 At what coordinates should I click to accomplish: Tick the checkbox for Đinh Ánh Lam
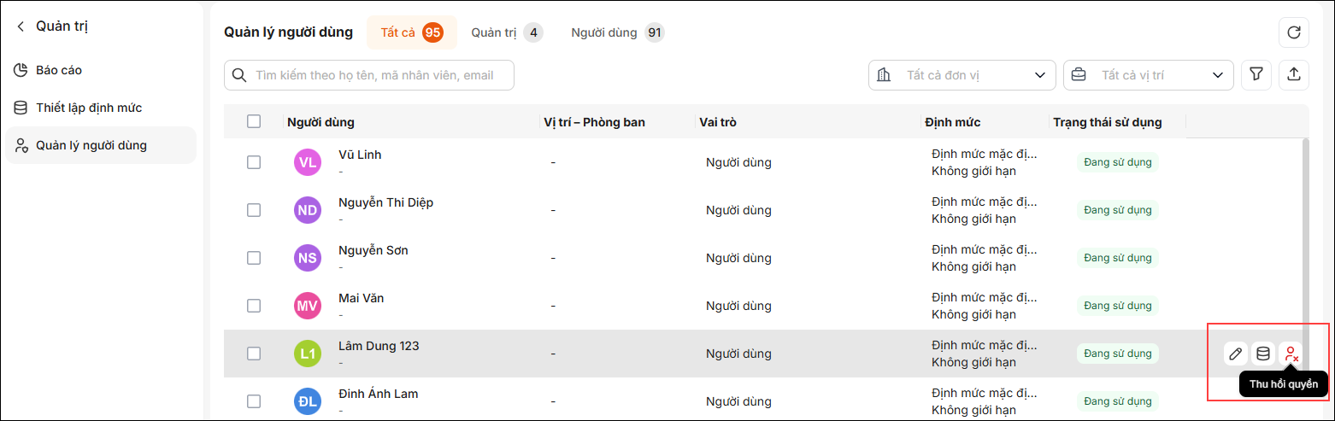coord(254,401)
